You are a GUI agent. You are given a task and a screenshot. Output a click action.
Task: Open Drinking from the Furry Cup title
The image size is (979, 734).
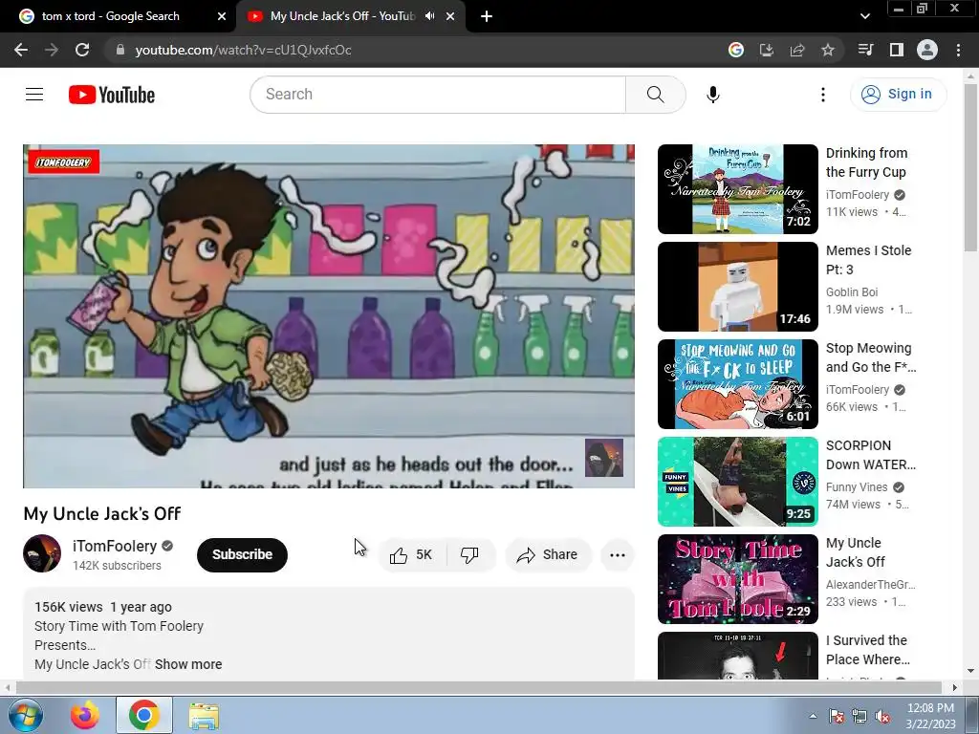coord(866,162)
